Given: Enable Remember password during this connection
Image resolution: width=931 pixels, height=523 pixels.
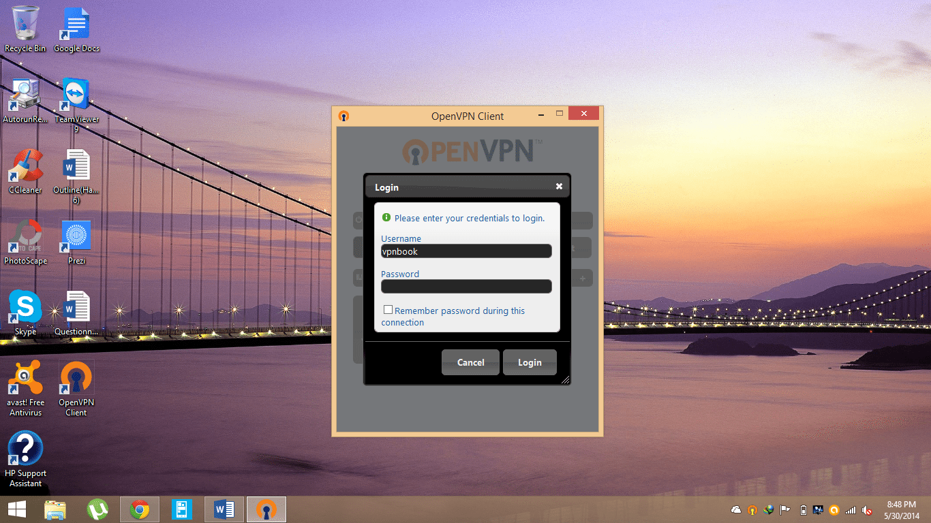Looking at the screenshot, I should 388,310.
